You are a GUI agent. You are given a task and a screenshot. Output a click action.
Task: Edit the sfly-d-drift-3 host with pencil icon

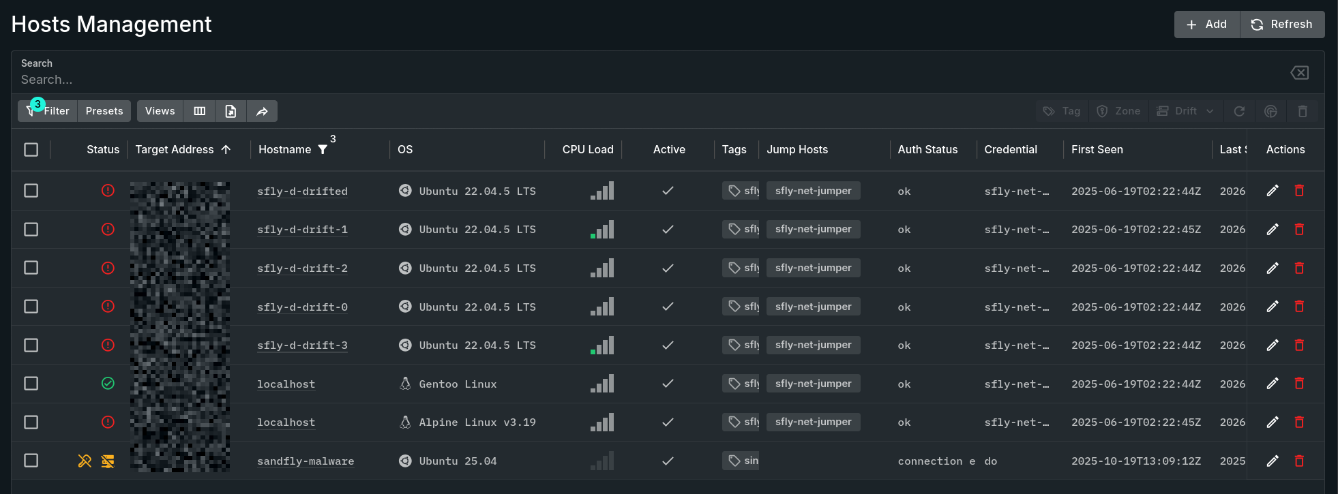pyautogui.click(x=1273, y=345)
